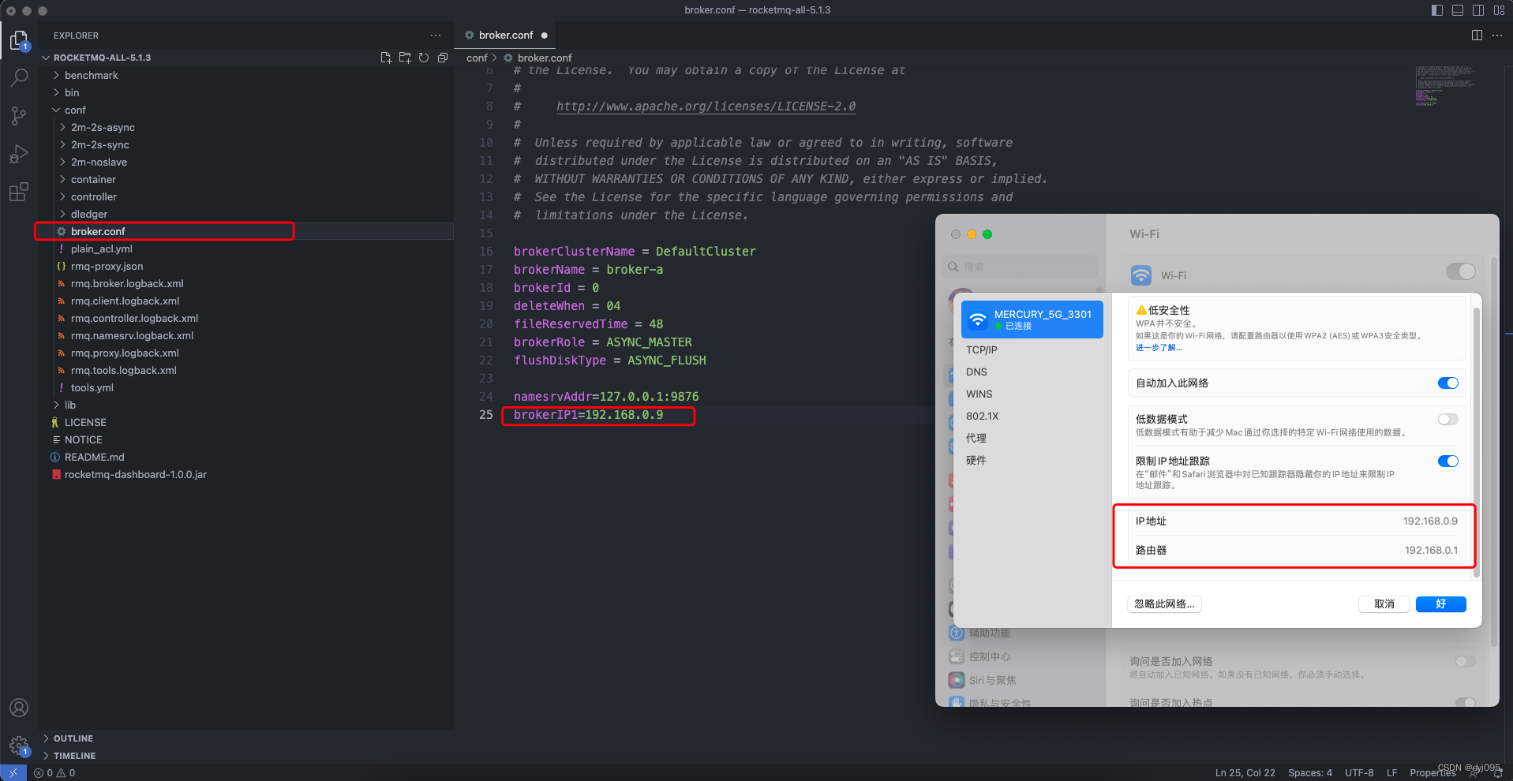This screenshot has height=781, width=1513.
Task: Enable the 低数据模式 toggle
Action: [1448, 419]
